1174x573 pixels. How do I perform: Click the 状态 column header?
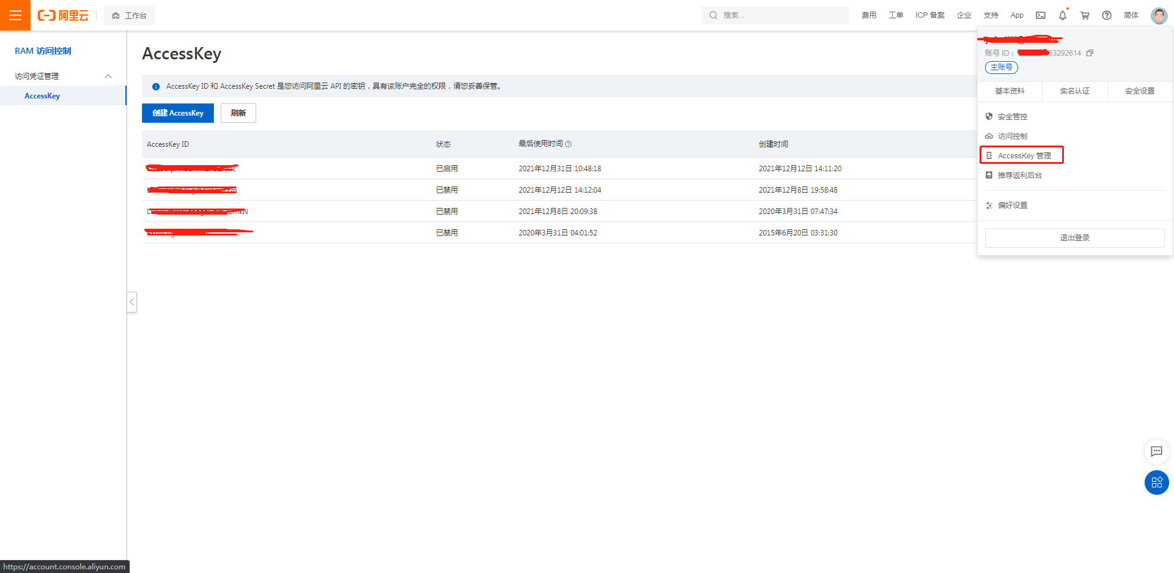tap(443, 144)
